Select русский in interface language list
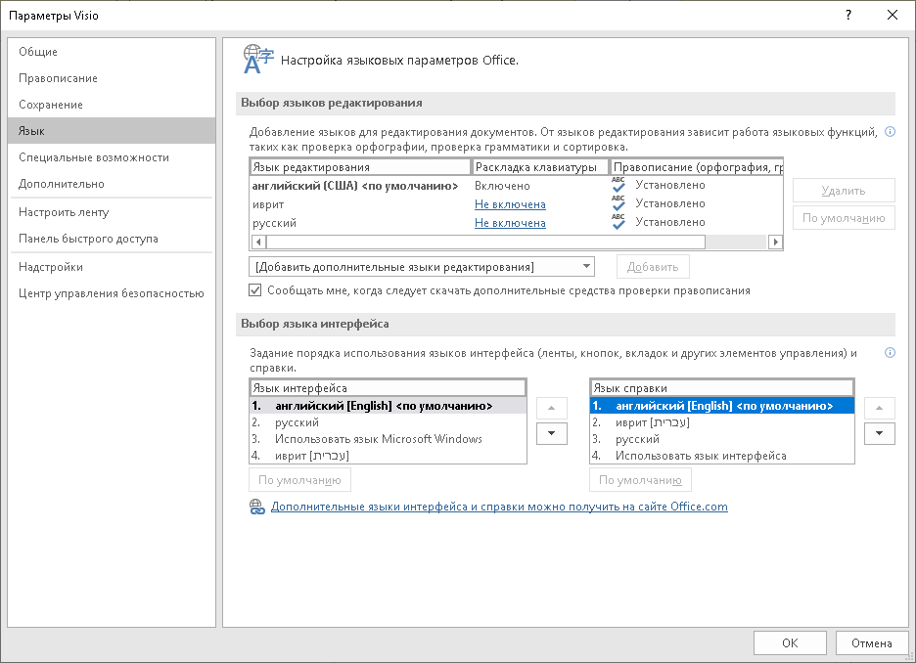 click(x=388, y=422)
